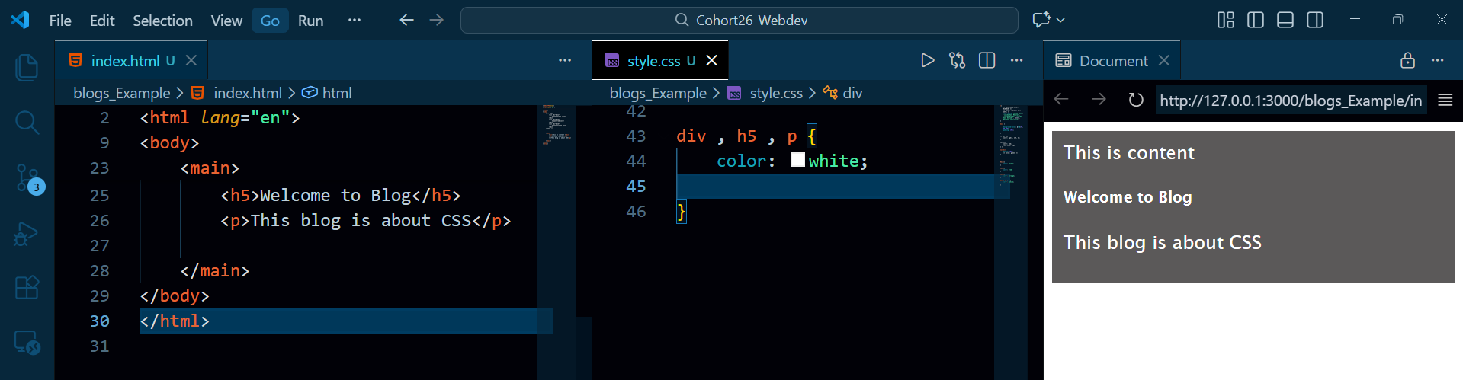Open the Run and Debug view
This screenshot has height=380, width=1463.
tap(27, 233)
